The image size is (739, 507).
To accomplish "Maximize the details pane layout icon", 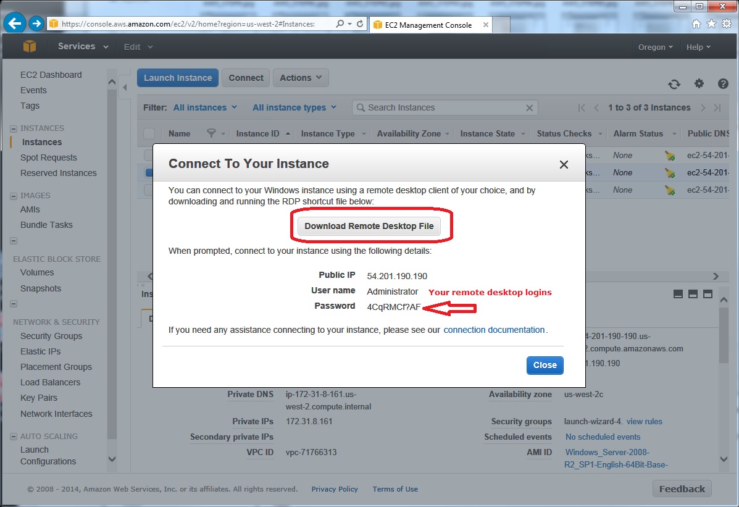I will pos(708,295).
